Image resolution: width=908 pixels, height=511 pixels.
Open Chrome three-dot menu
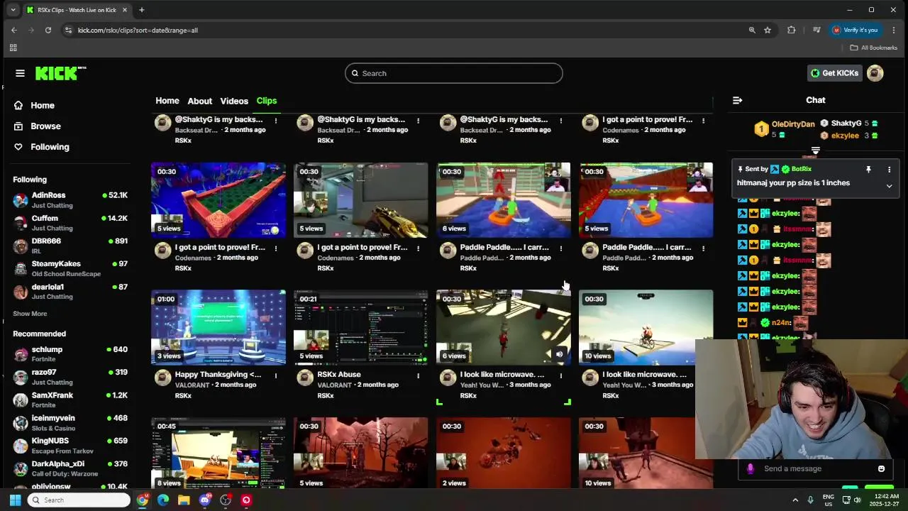894,30
